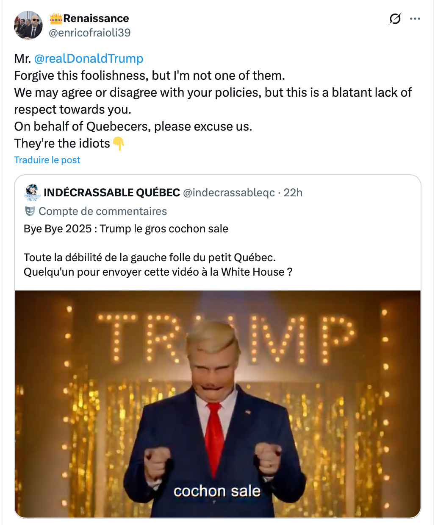The image size is (438, 525).
Task: Click the crown emoji beside Renaissance
Action: point(56,18)
